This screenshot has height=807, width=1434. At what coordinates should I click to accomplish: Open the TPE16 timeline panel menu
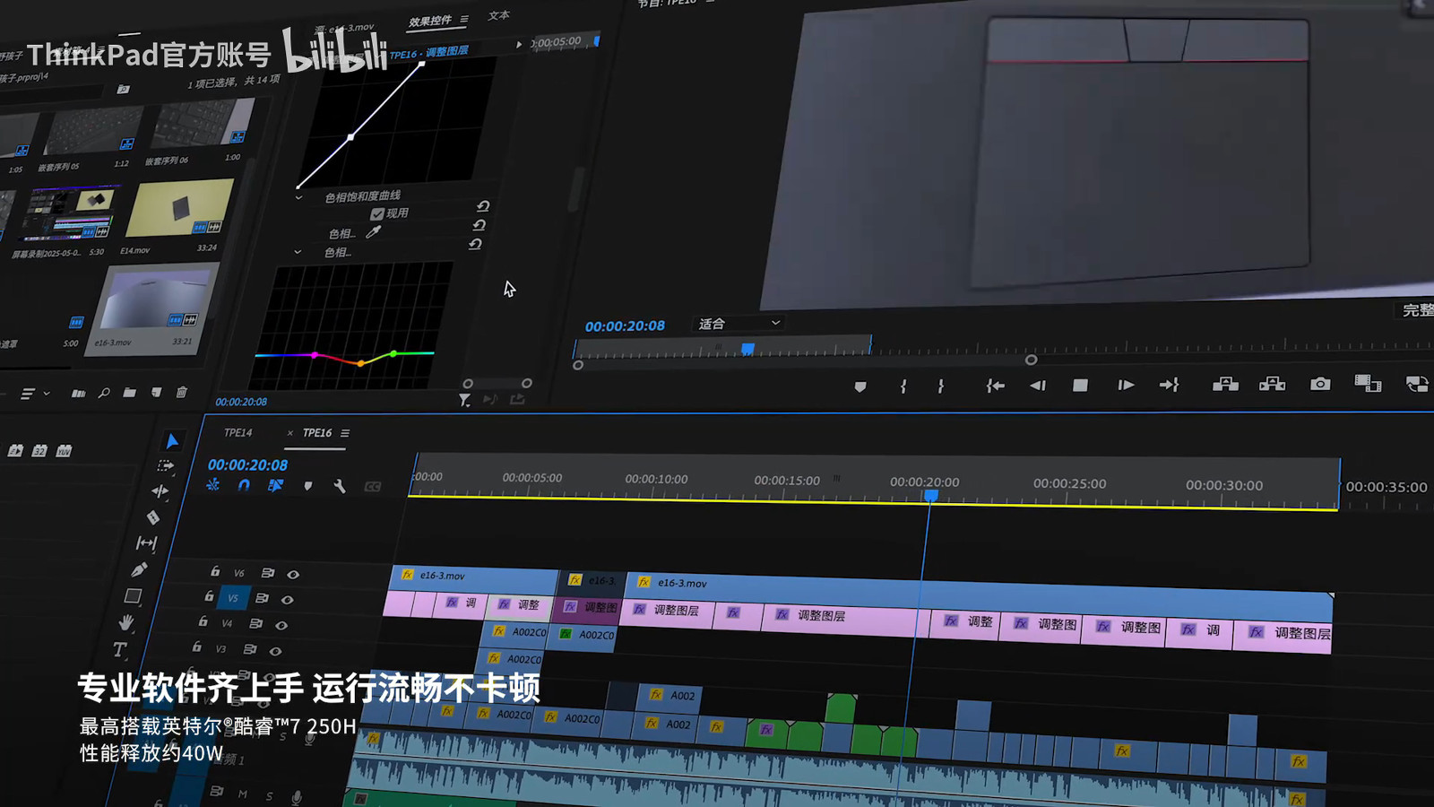pos(345,433)
